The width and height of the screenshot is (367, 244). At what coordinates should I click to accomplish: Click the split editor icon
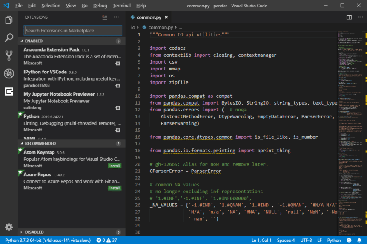pos(349,17)
